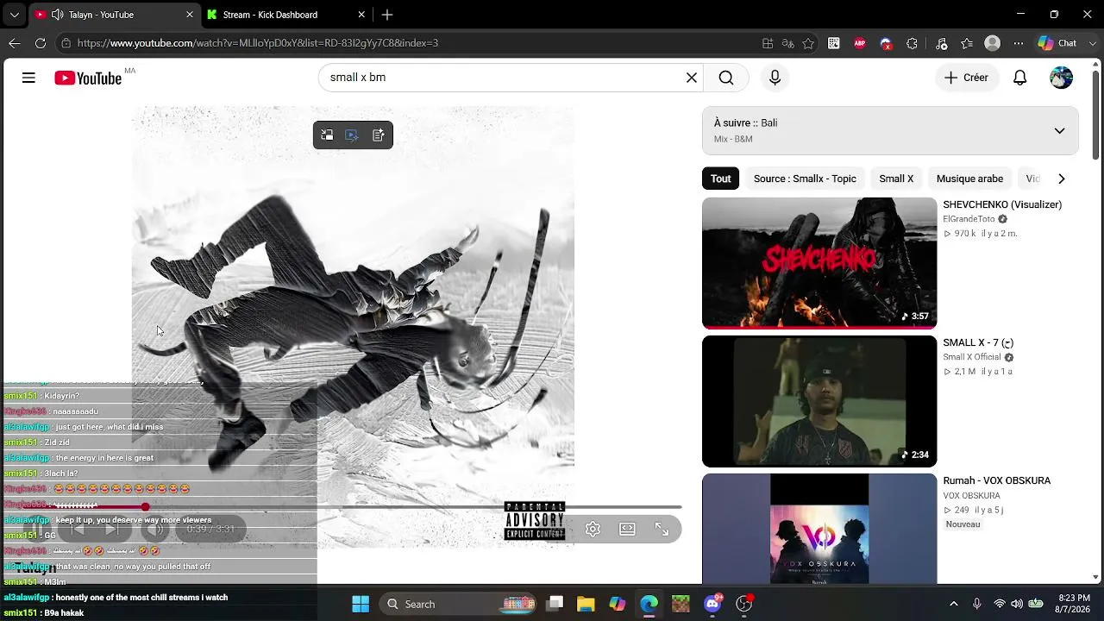1104x621 pixels.
Task: Open the Windows Start menu
Action: point(361,604)
